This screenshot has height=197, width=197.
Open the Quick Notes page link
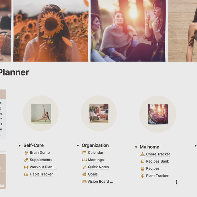(98, 167)
